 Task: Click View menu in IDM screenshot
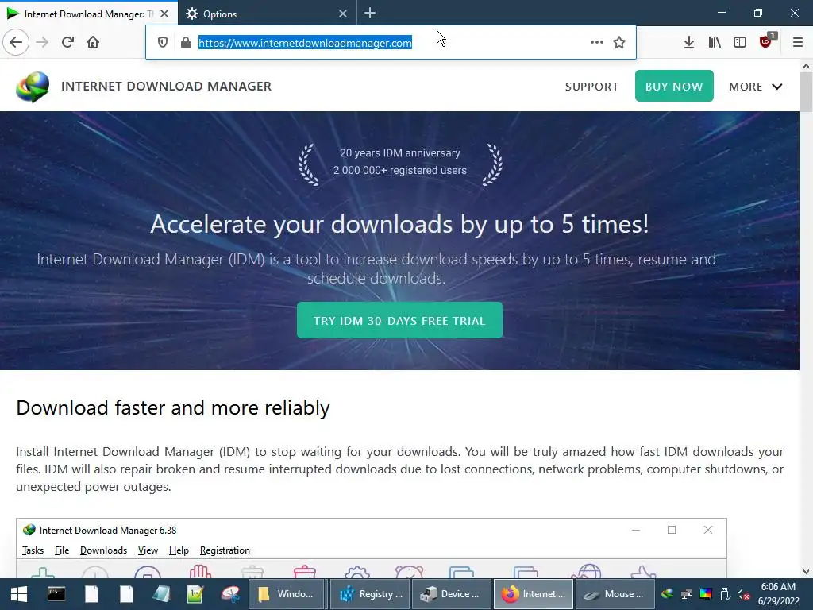[x=148, y=550]
